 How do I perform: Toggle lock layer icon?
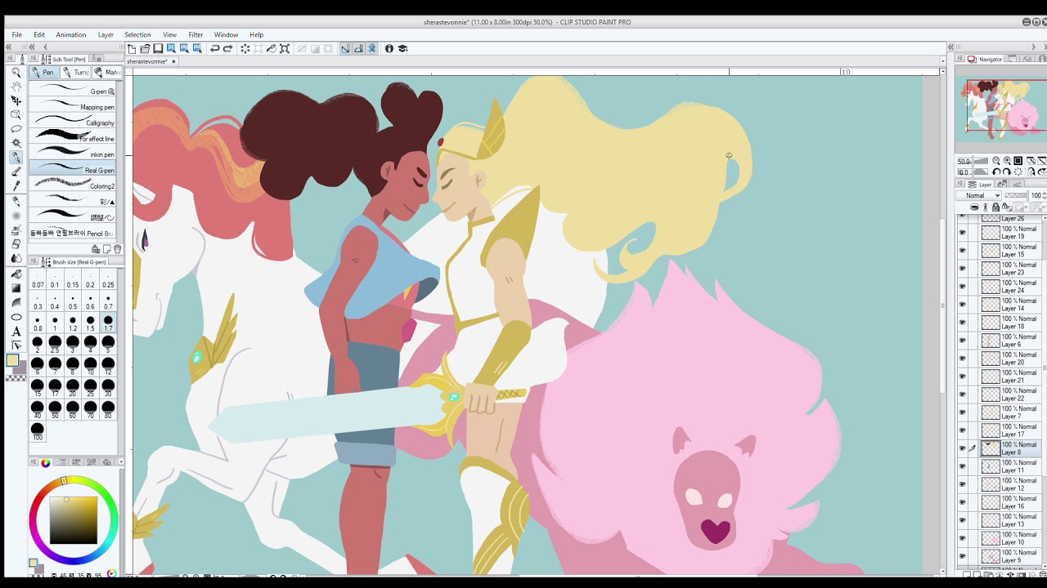(995, 207)
